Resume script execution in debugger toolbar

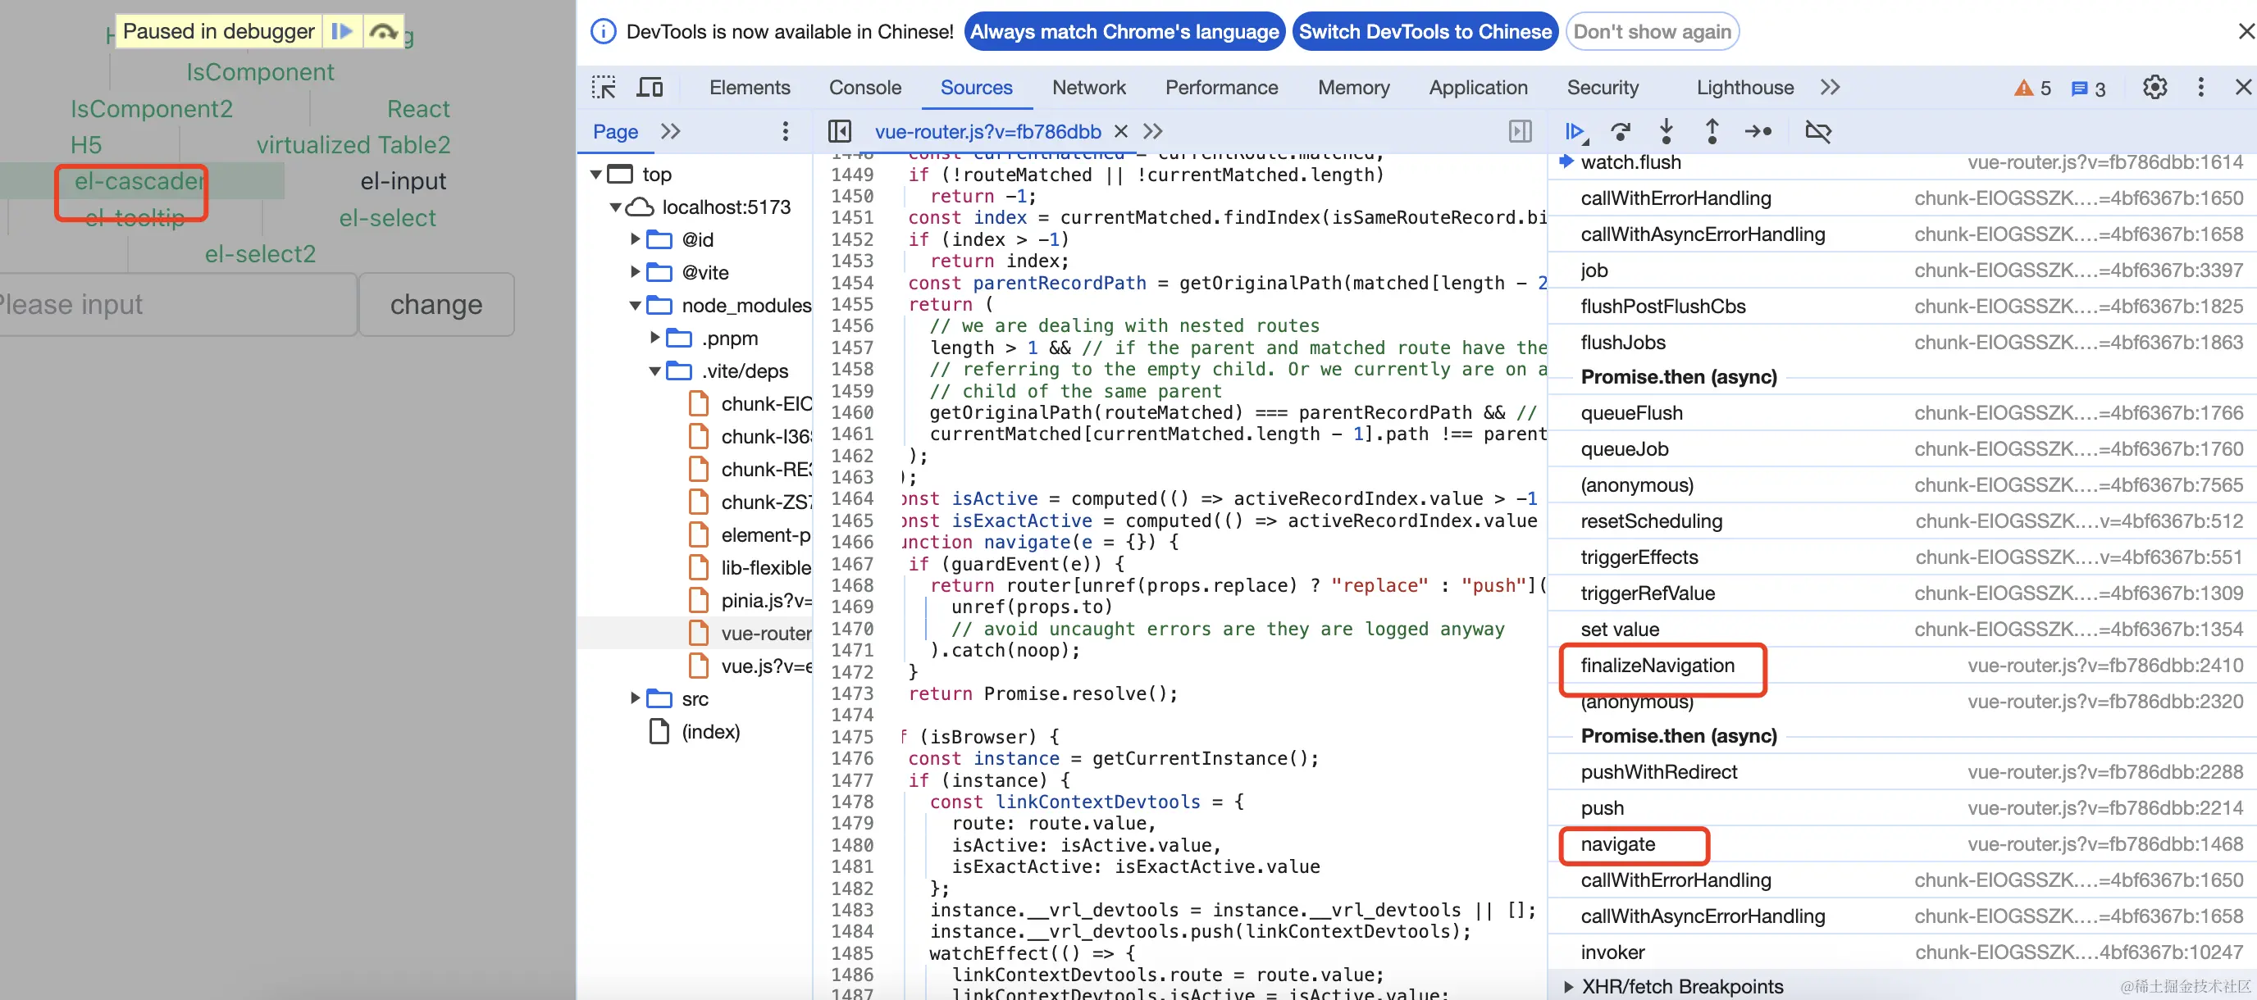click(x=1575, y=131)
